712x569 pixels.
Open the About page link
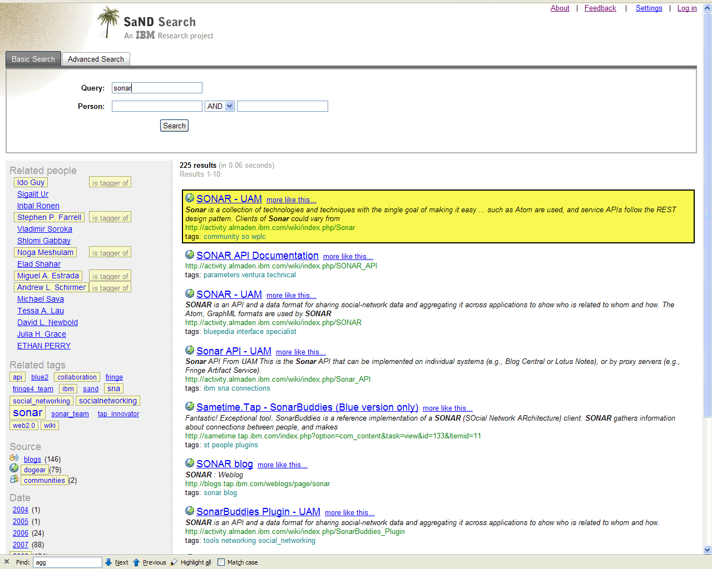pos(560,8)
